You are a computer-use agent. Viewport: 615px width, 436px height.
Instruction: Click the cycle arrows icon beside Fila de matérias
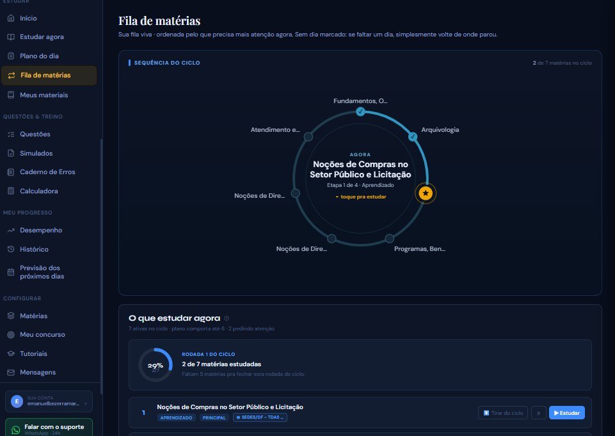[x=12, y=76]
